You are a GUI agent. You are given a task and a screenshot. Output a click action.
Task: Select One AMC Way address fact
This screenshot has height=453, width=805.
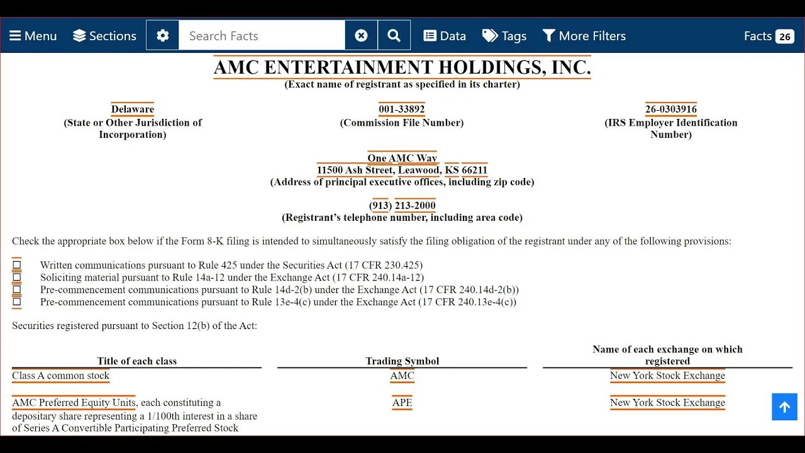pos(402,158)
